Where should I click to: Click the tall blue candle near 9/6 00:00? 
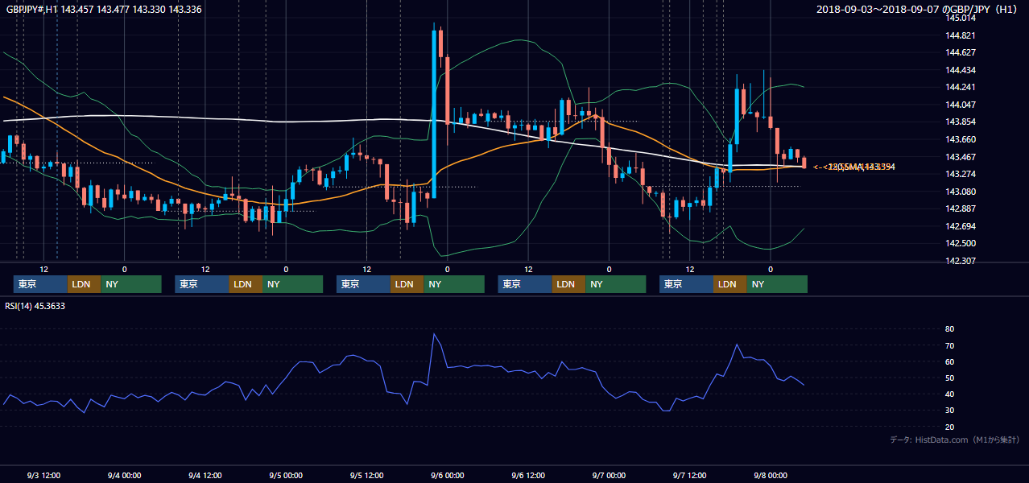tap(434, 113)
